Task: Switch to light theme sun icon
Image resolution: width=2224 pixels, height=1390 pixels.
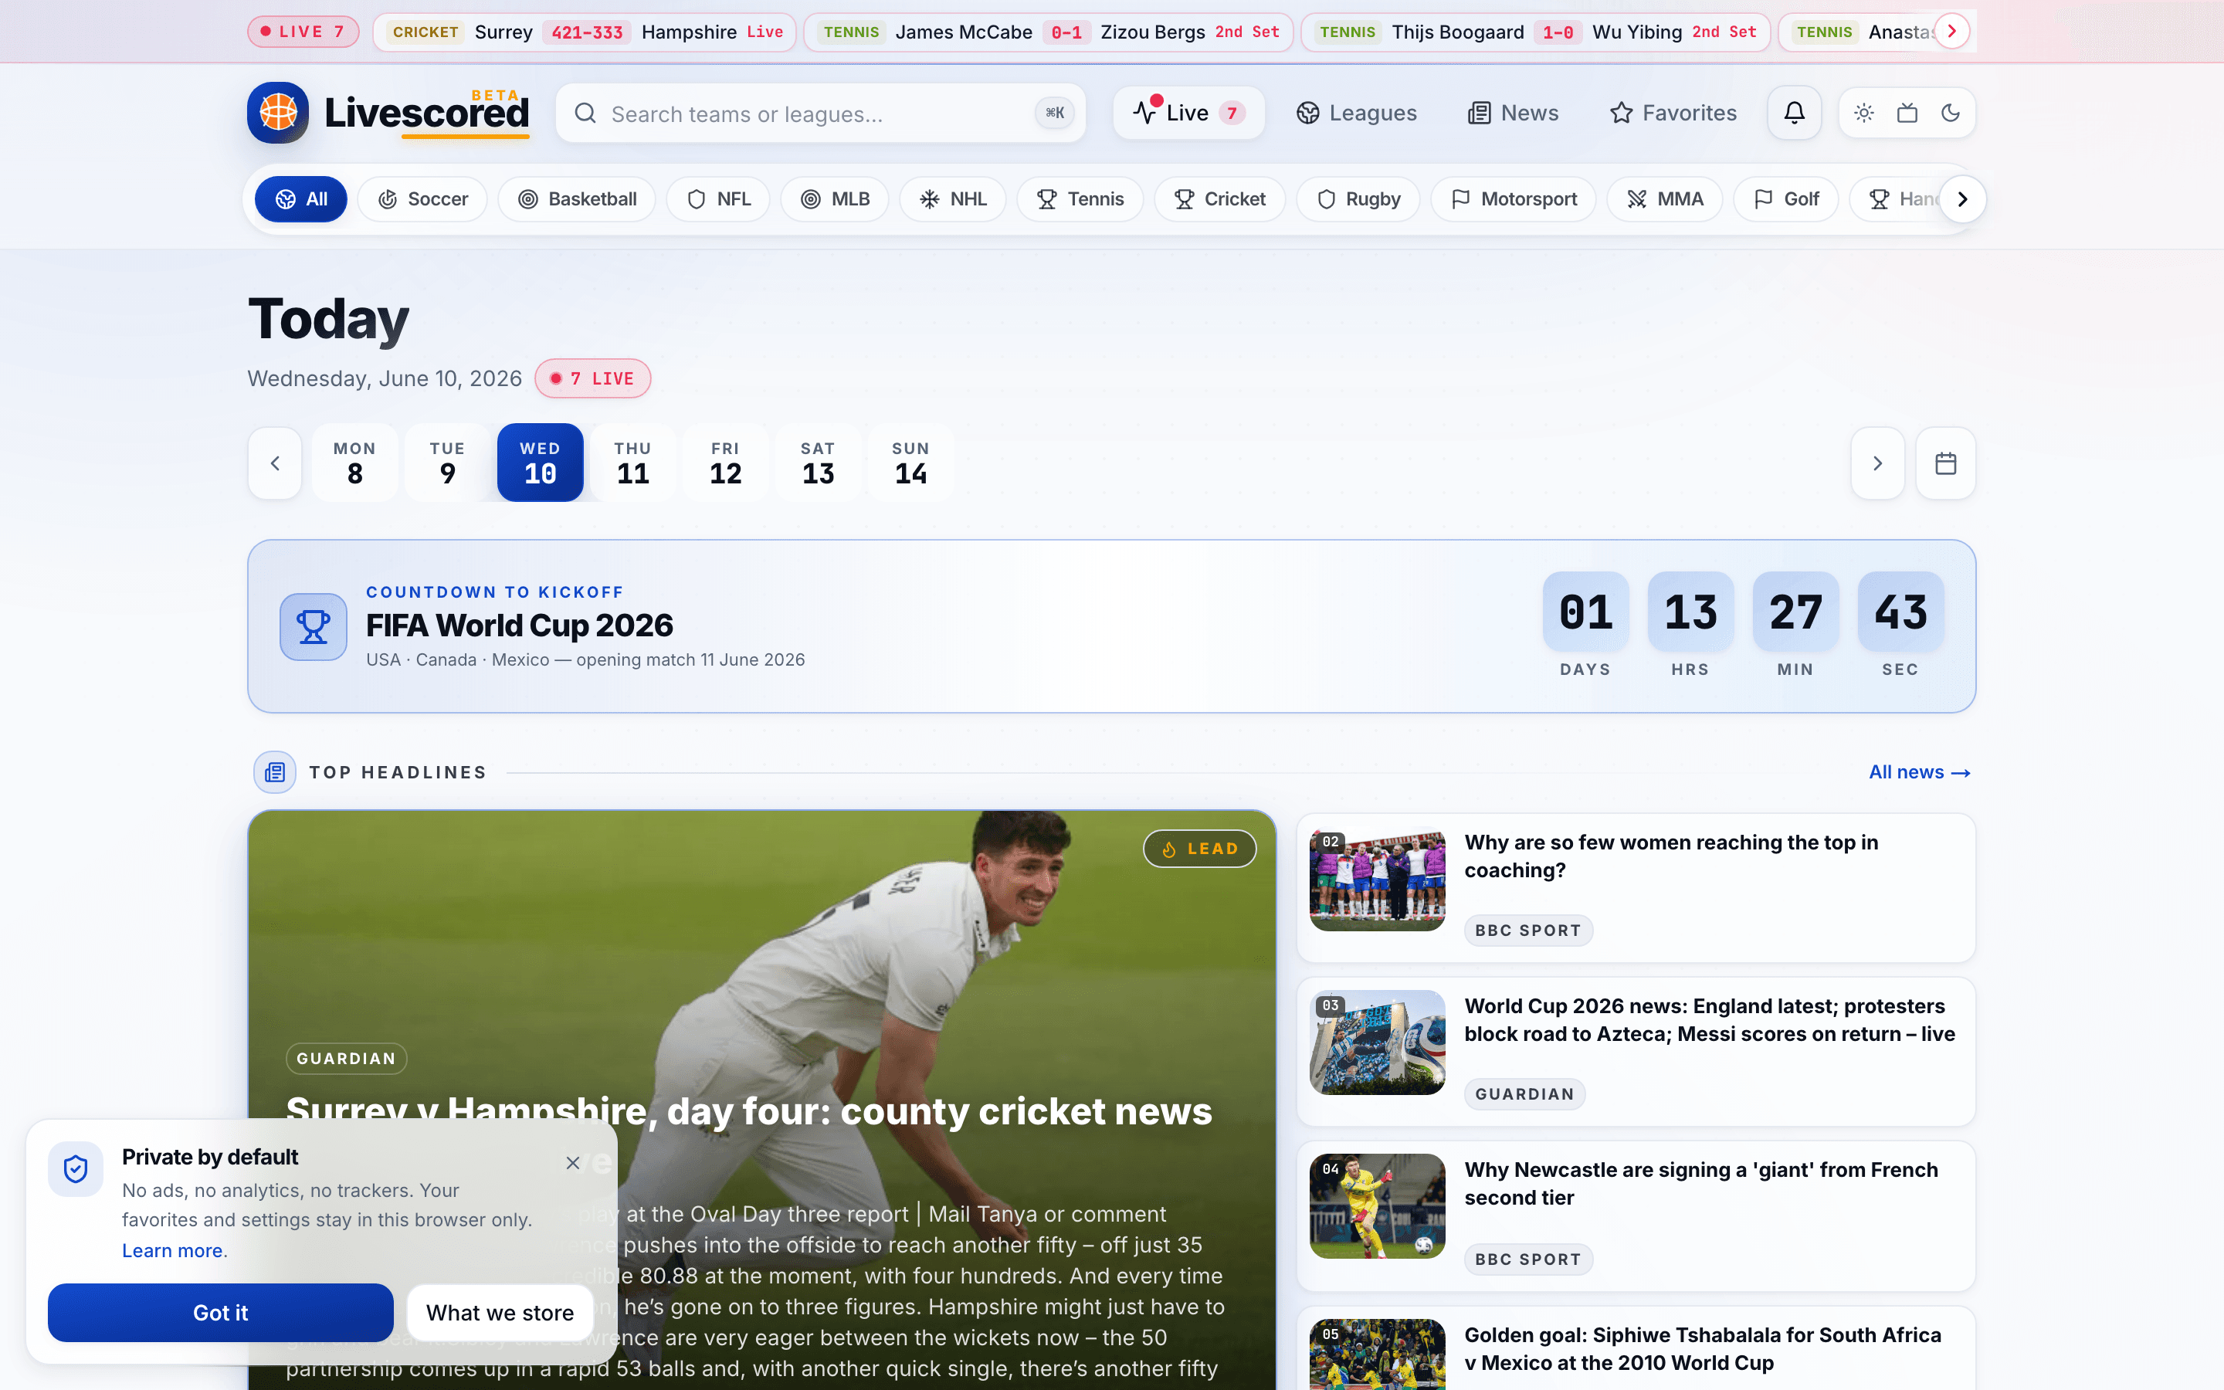Action: 1863,113
